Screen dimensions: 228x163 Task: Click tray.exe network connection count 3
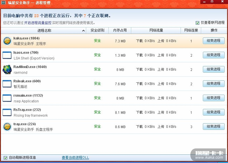click(191, 127)
